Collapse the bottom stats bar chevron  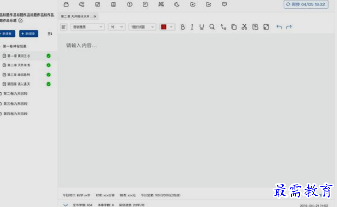(65, 205)
